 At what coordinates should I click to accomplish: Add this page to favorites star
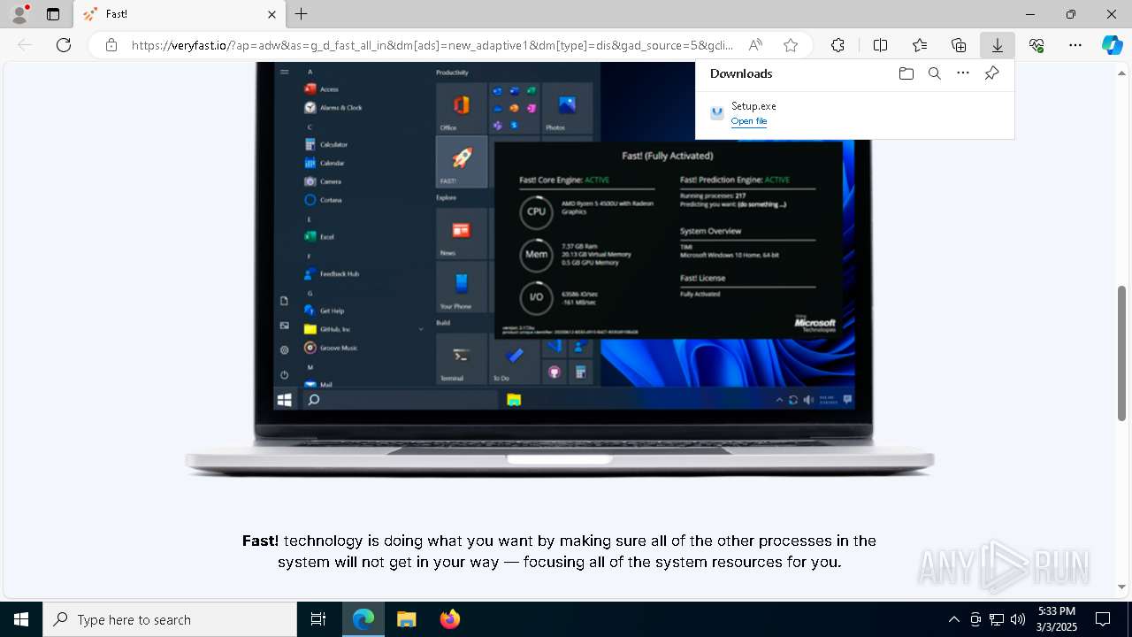click(x=791, y=45)
